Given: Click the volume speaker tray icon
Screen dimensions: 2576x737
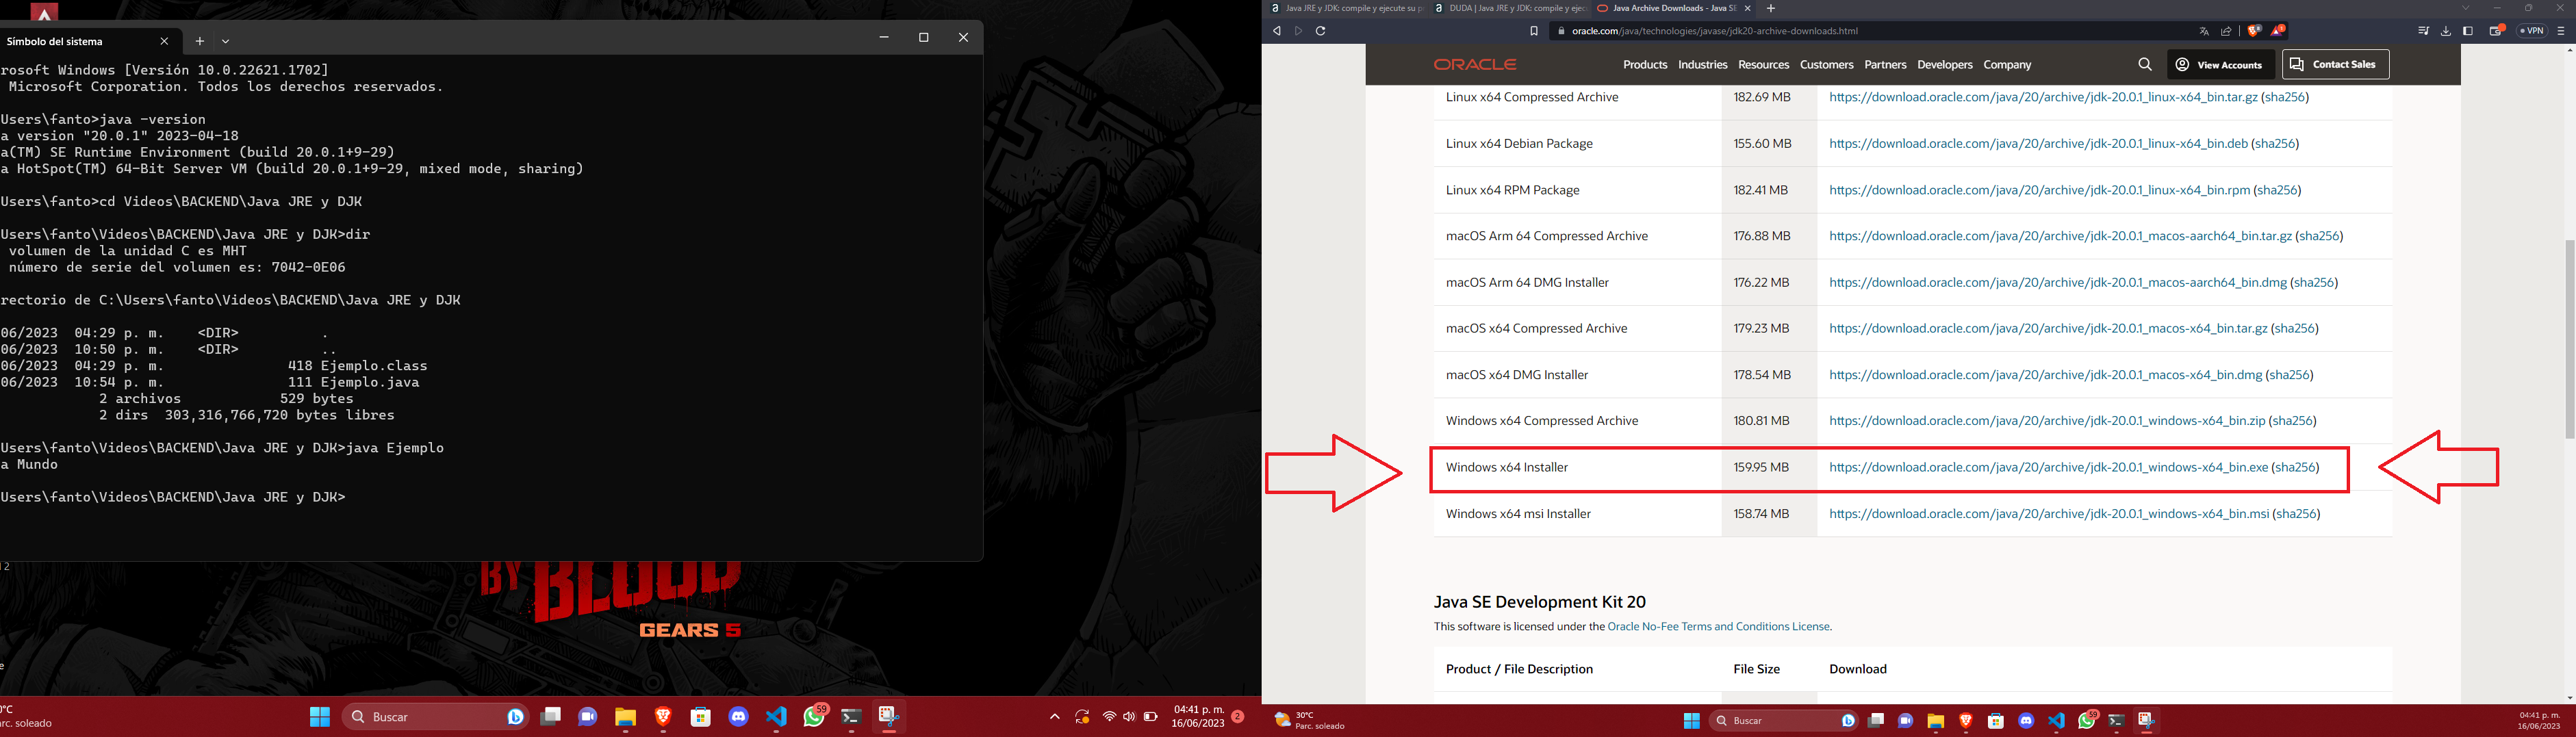Looking at the screenshot, I should (1129, 717).
